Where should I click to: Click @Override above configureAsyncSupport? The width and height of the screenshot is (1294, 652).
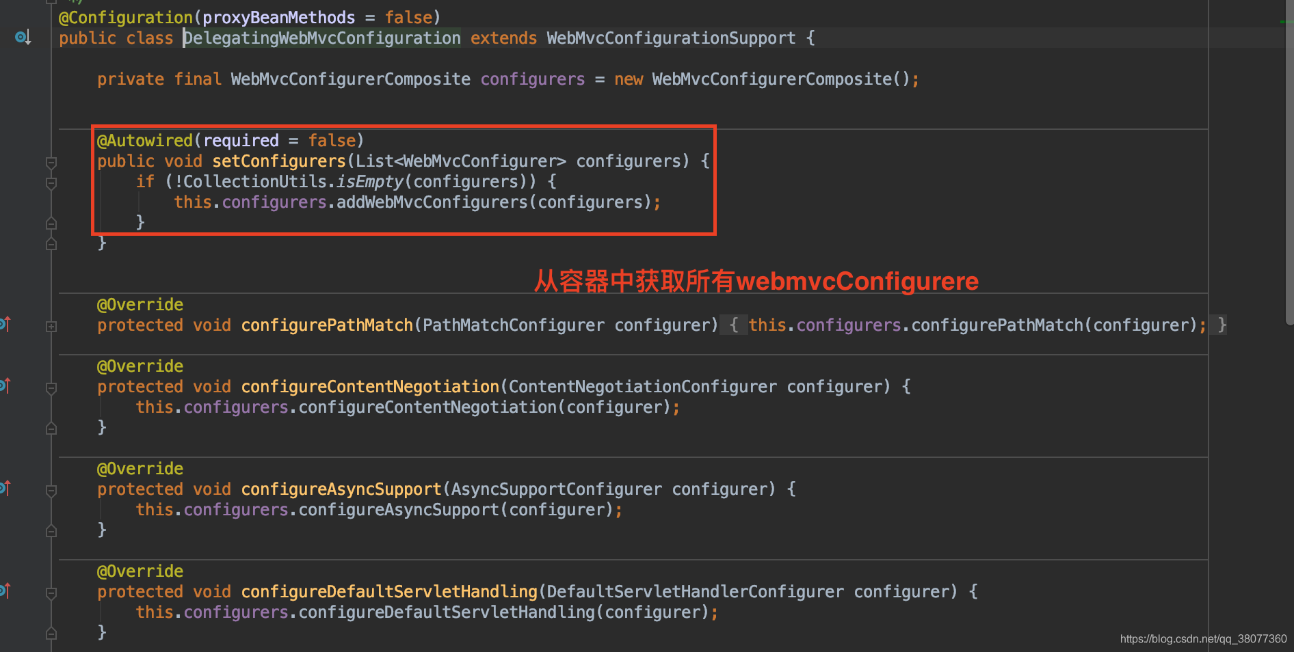click(x=140, y=469)
